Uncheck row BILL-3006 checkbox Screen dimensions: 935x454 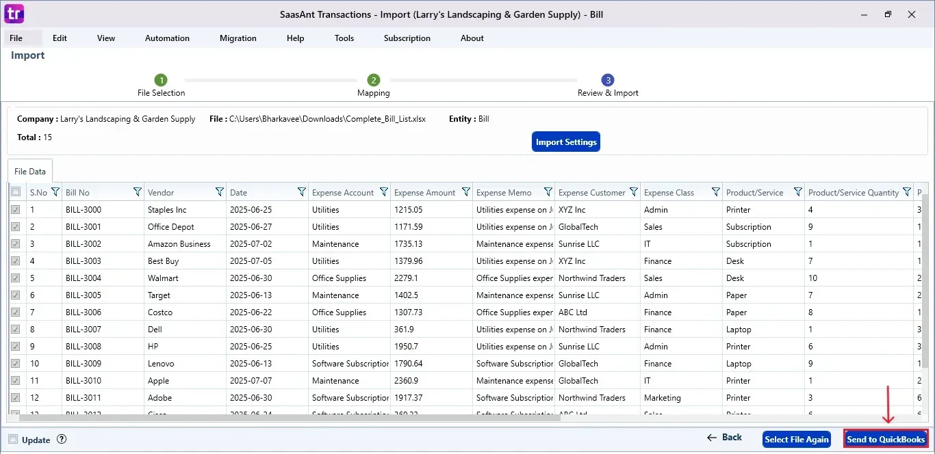click(16, 312)
